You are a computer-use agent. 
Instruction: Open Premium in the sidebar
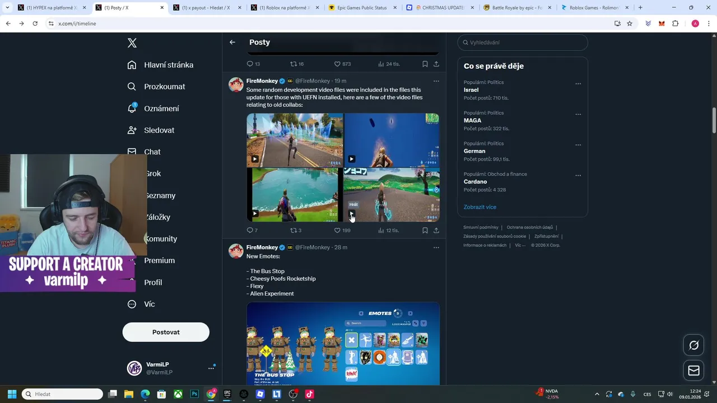(x=160, y=260)
